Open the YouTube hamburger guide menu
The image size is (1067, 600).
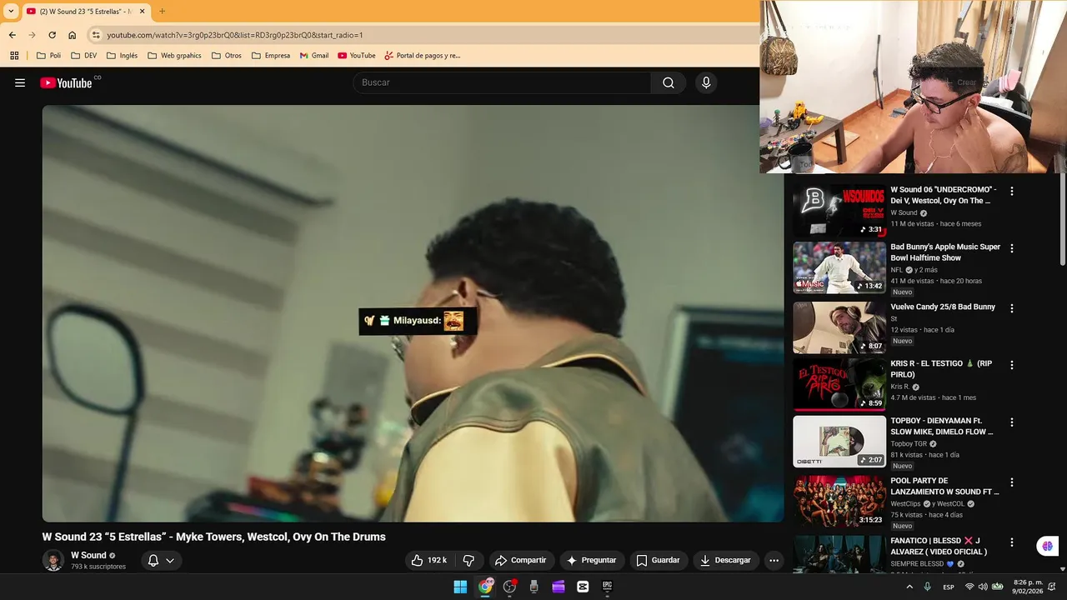coord(20,82)
